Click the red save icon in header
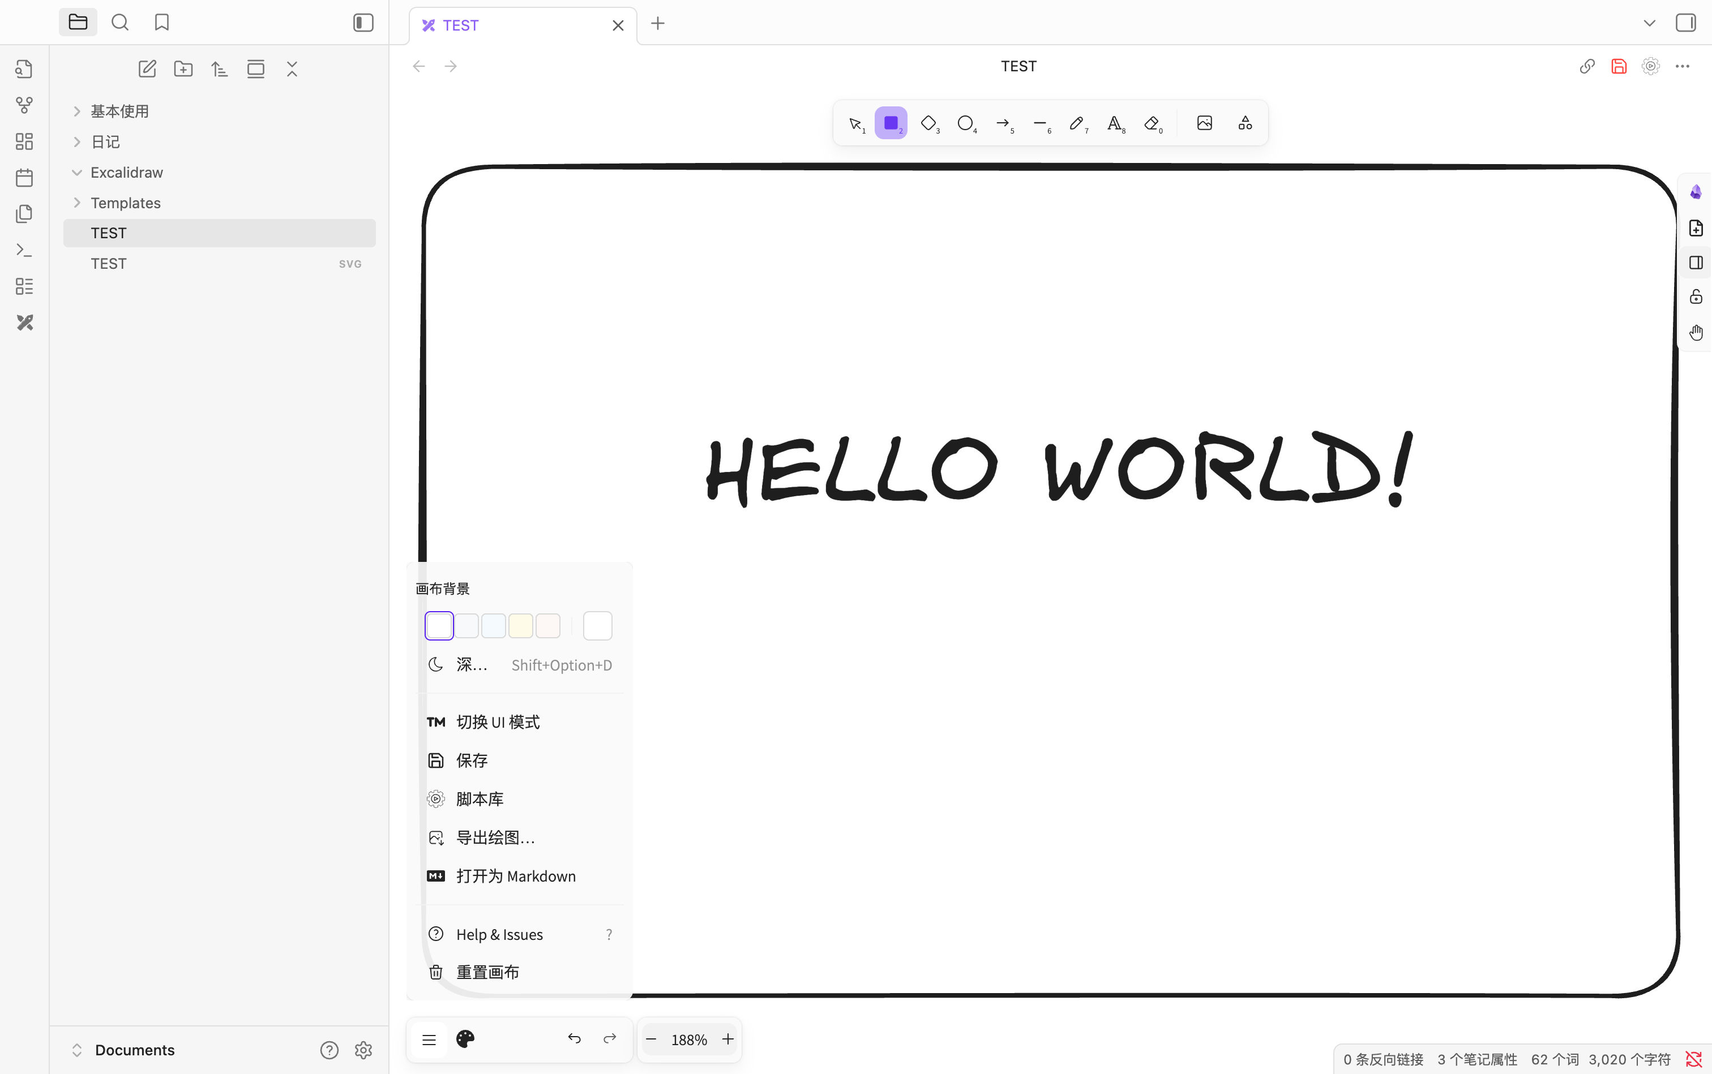 point(1619,66)
